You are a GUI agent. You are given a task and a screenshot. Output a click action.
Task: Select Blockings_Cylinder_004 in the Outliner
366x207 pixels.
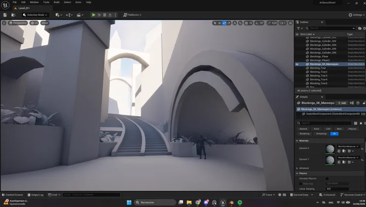pos(323,45)
